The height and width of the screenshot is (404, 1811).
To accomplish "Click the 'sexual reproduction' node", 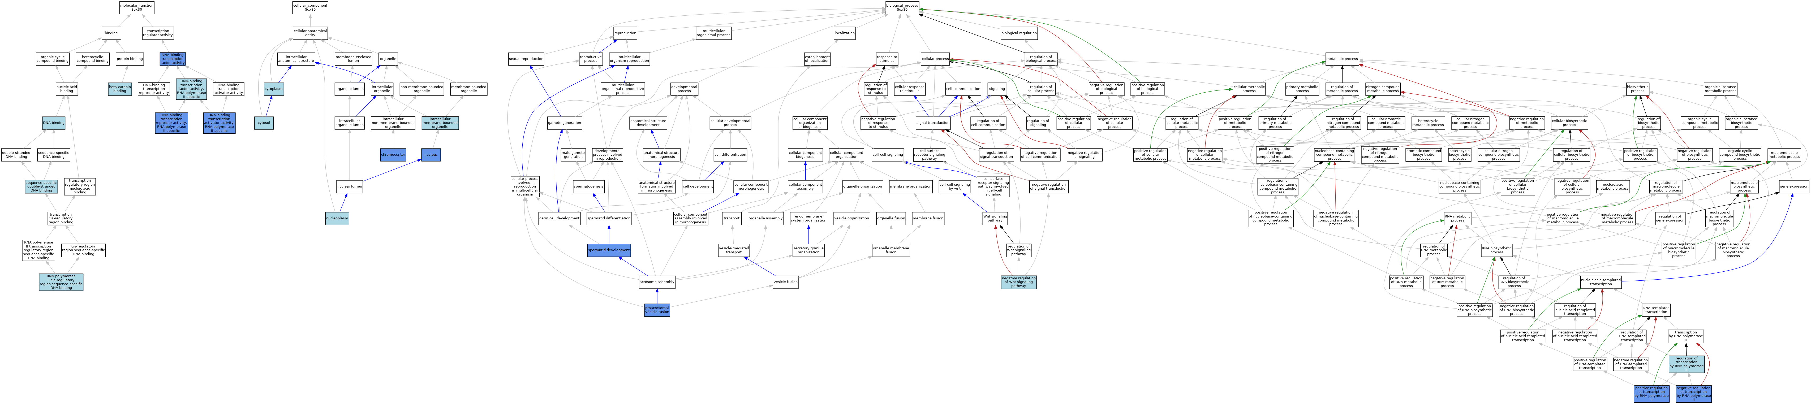I will pos(526,59).
